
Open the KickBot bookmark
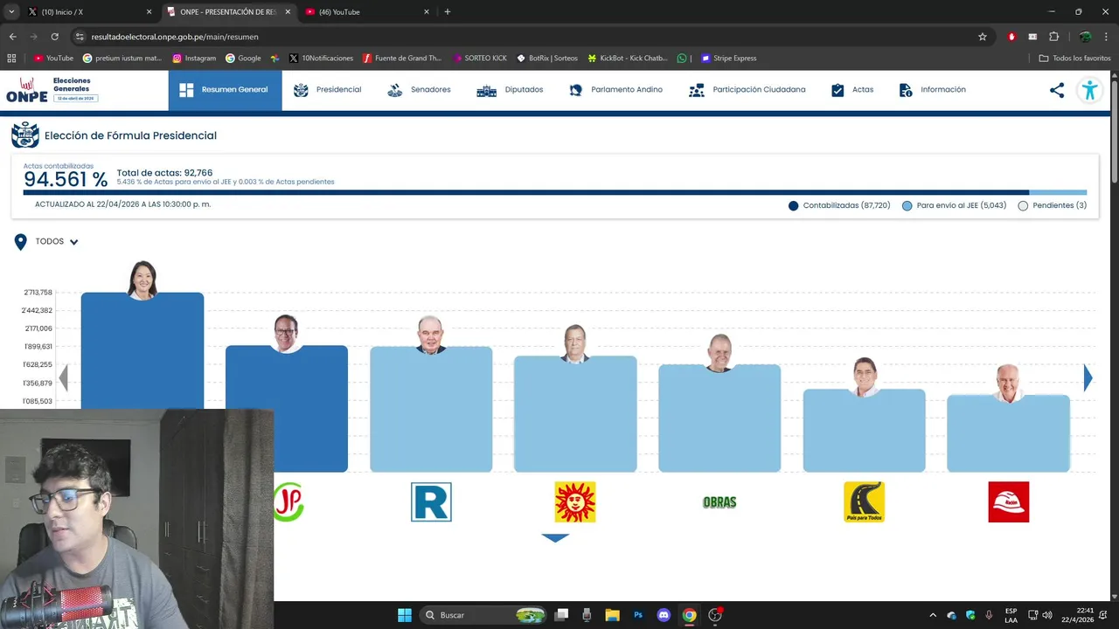pos(628,59)
